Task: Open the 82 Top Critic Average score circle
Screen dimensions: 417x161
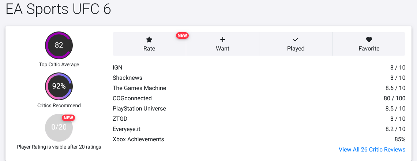Action: pos(59,45)
